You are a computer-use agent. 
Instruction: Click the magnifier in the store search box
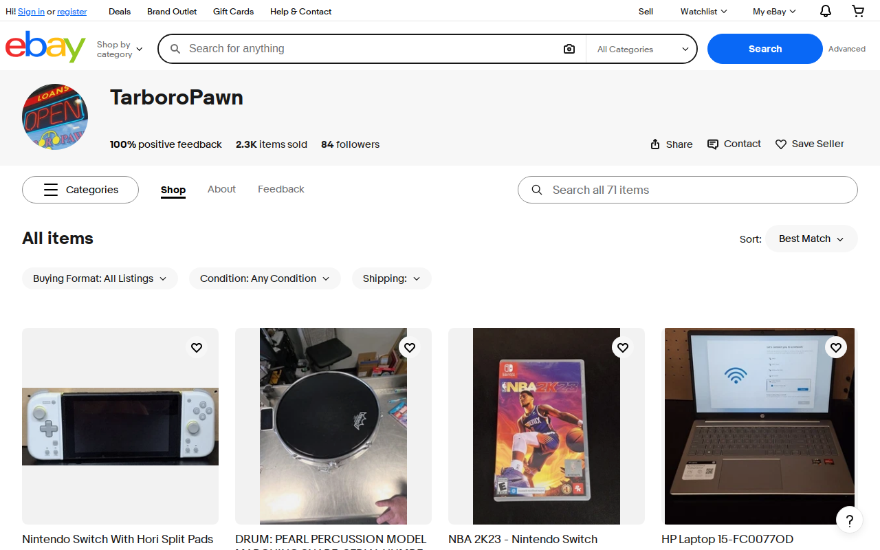point(537,190)
